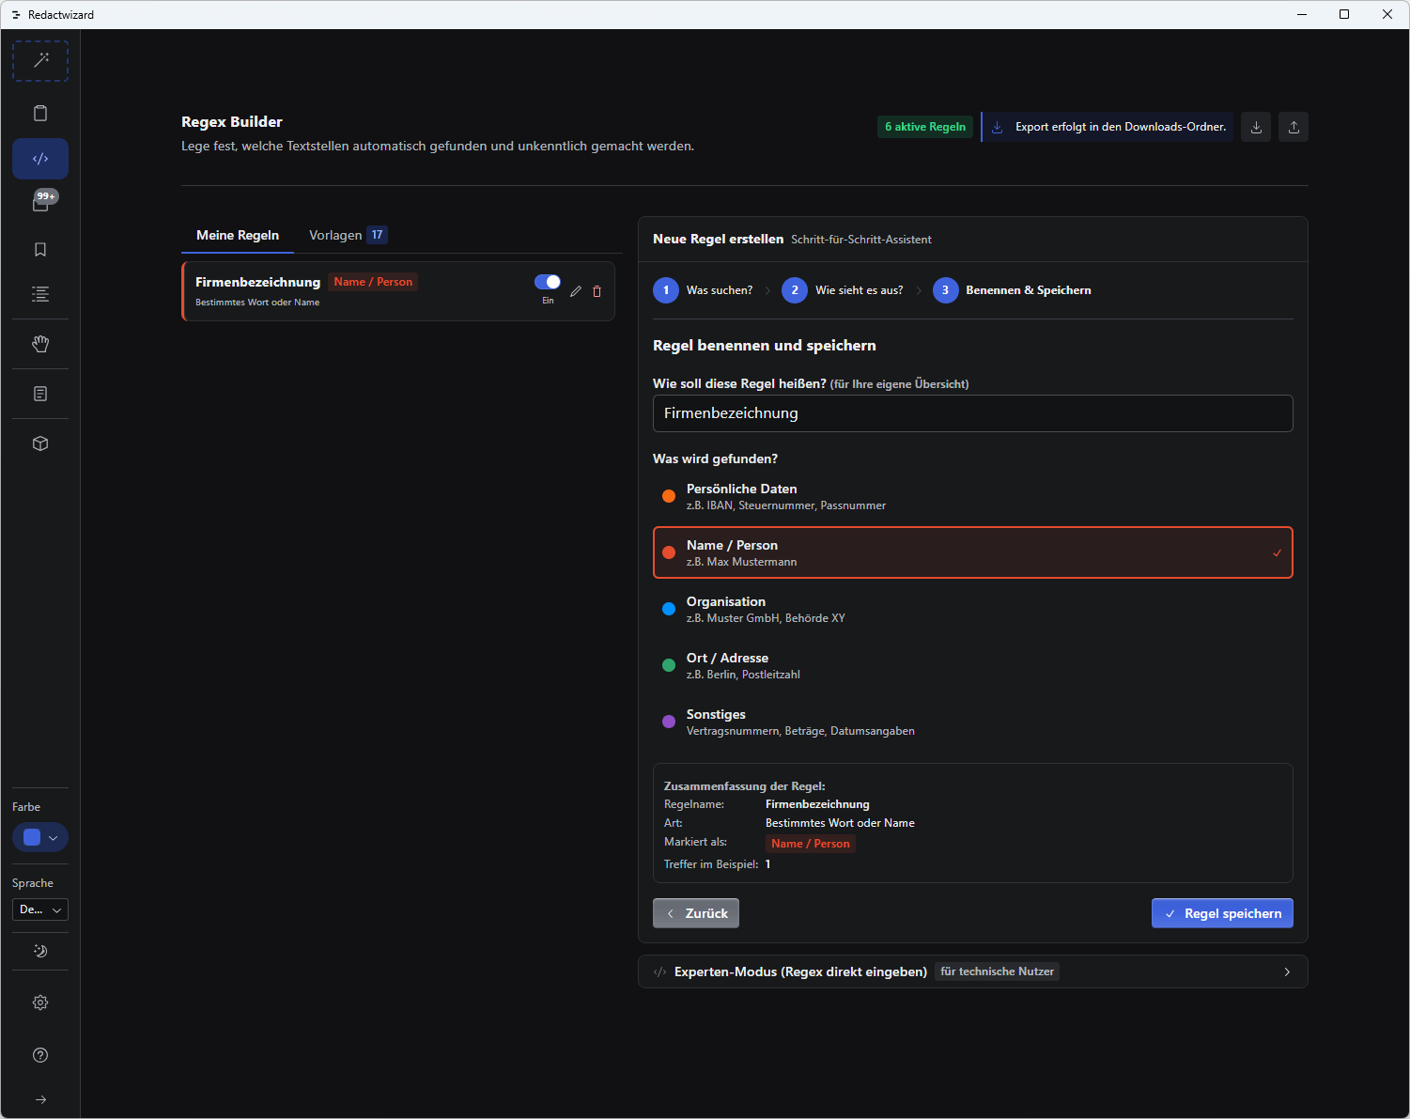
Task: Select the Sonstiges category option
Action: (x=973, y=722)
